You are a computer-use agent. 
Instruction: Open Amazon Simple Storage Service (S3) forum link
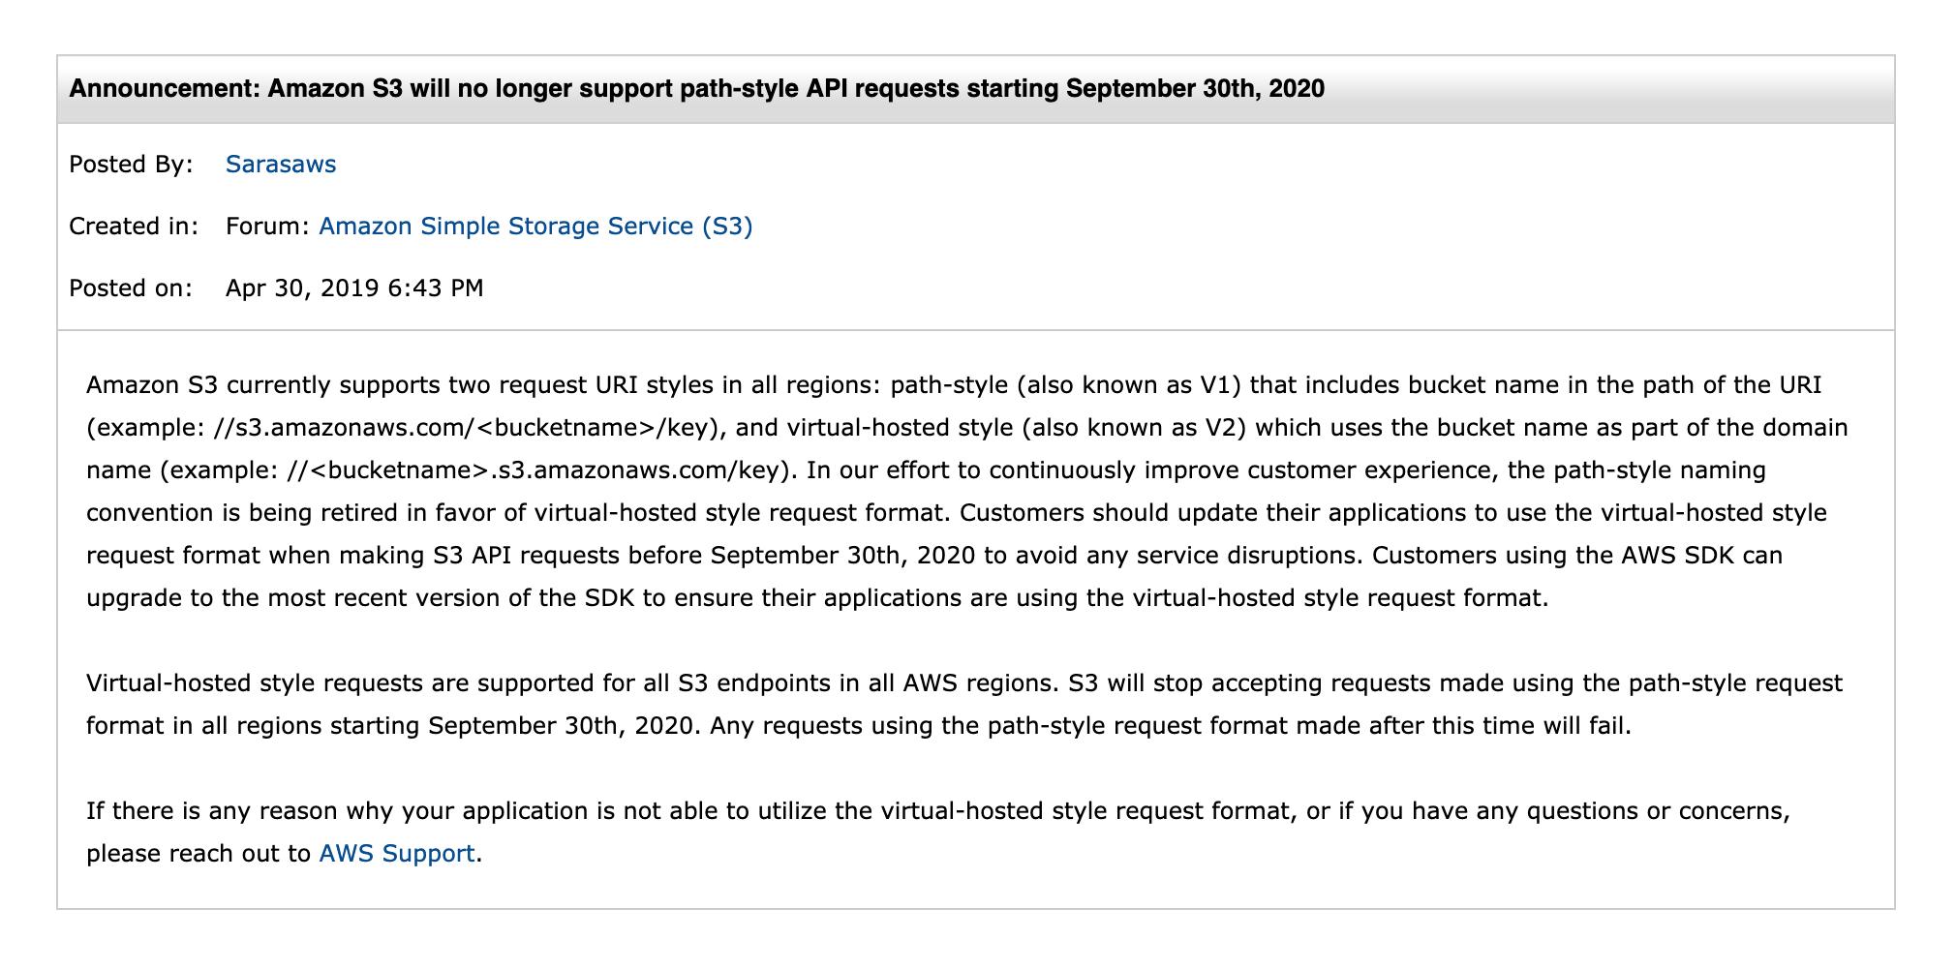tap(535, 227)
